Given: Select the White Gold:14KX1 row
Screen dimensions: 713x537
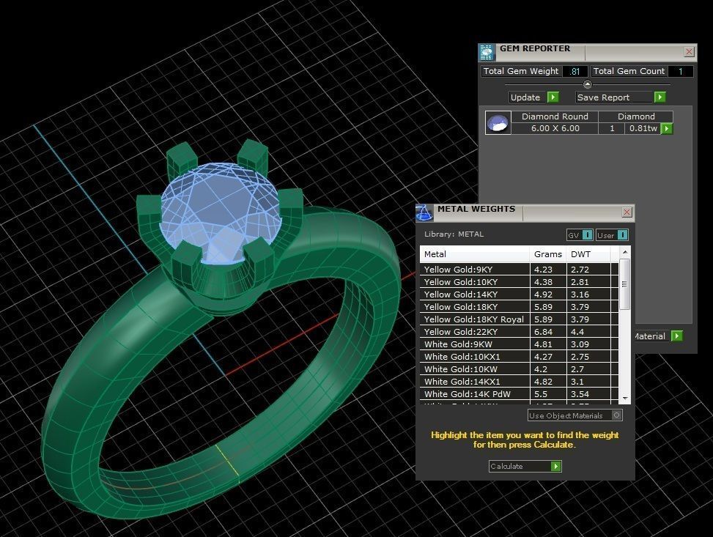Looking at the screenshot, I should coord(519,382).
